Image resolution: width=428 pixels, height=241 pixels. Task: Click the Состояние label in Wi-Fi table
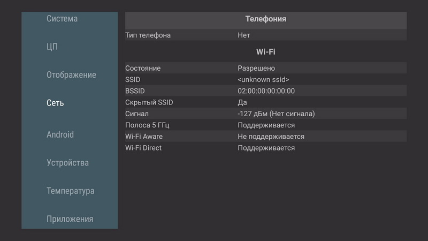click(x=143, y=69)
